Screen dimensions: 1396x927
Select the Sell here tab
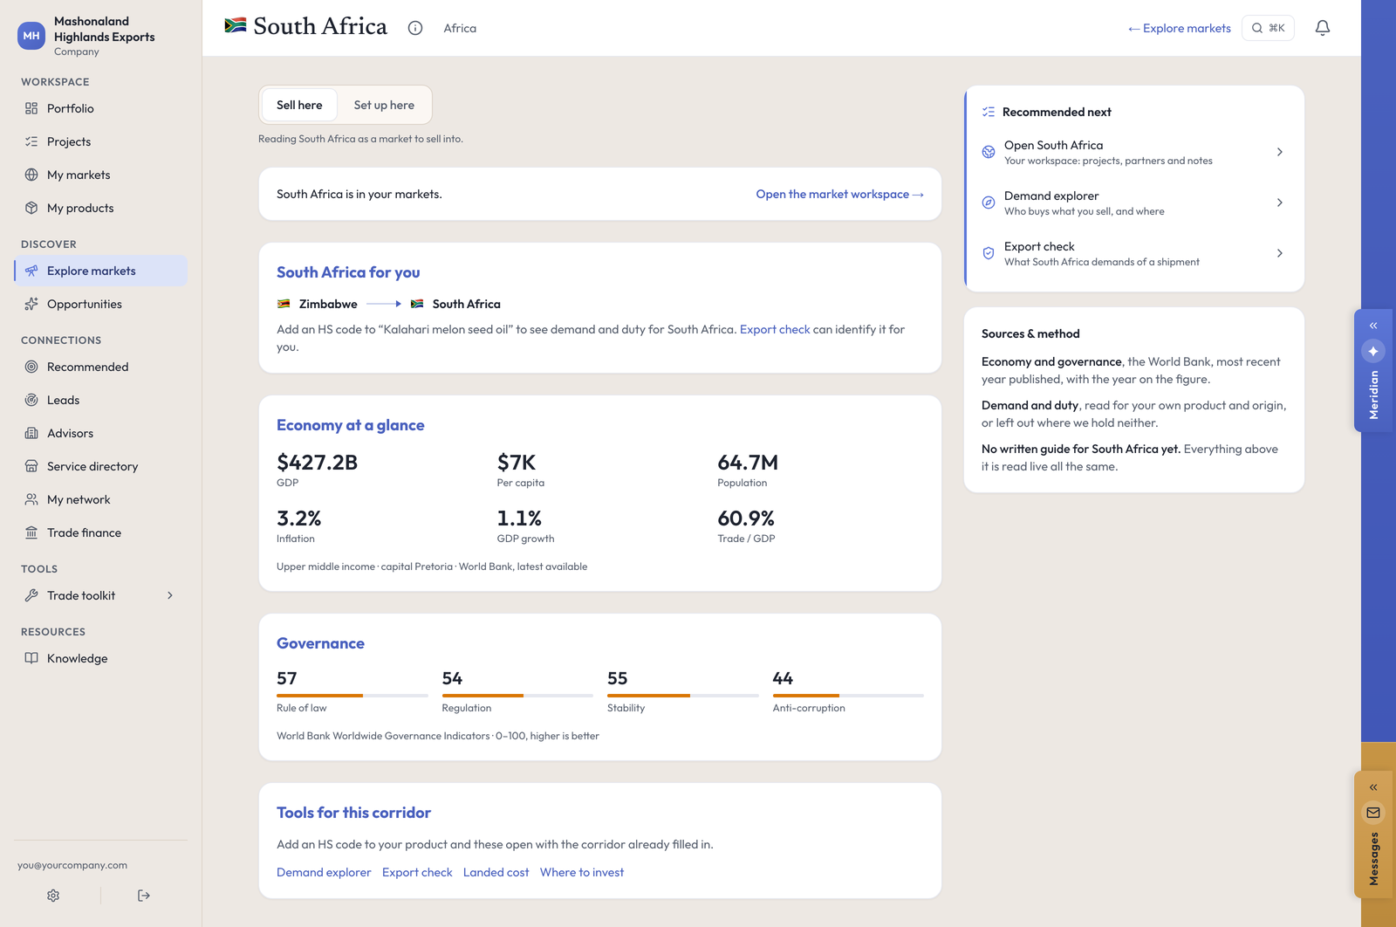click(x=299, y=105)
